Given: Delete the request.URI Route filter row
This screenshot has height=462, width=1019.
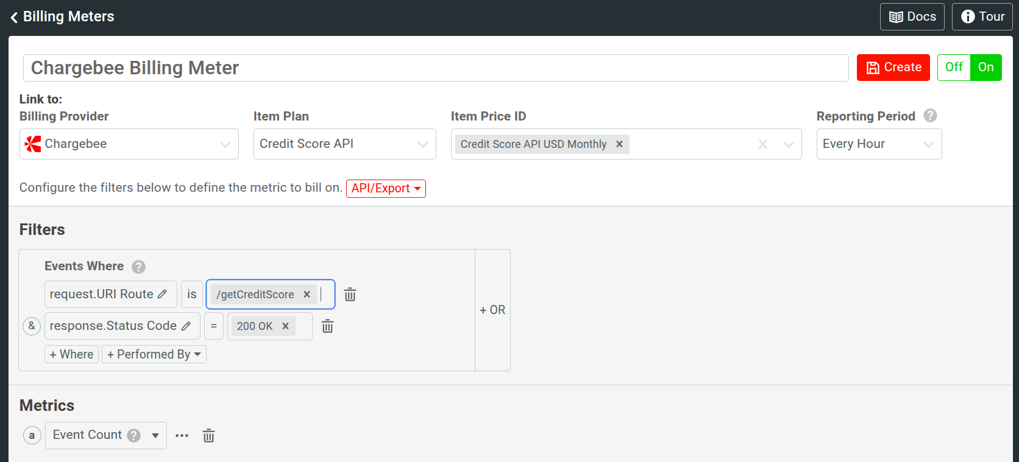Looking at the screenshot, I should [350, 295].
